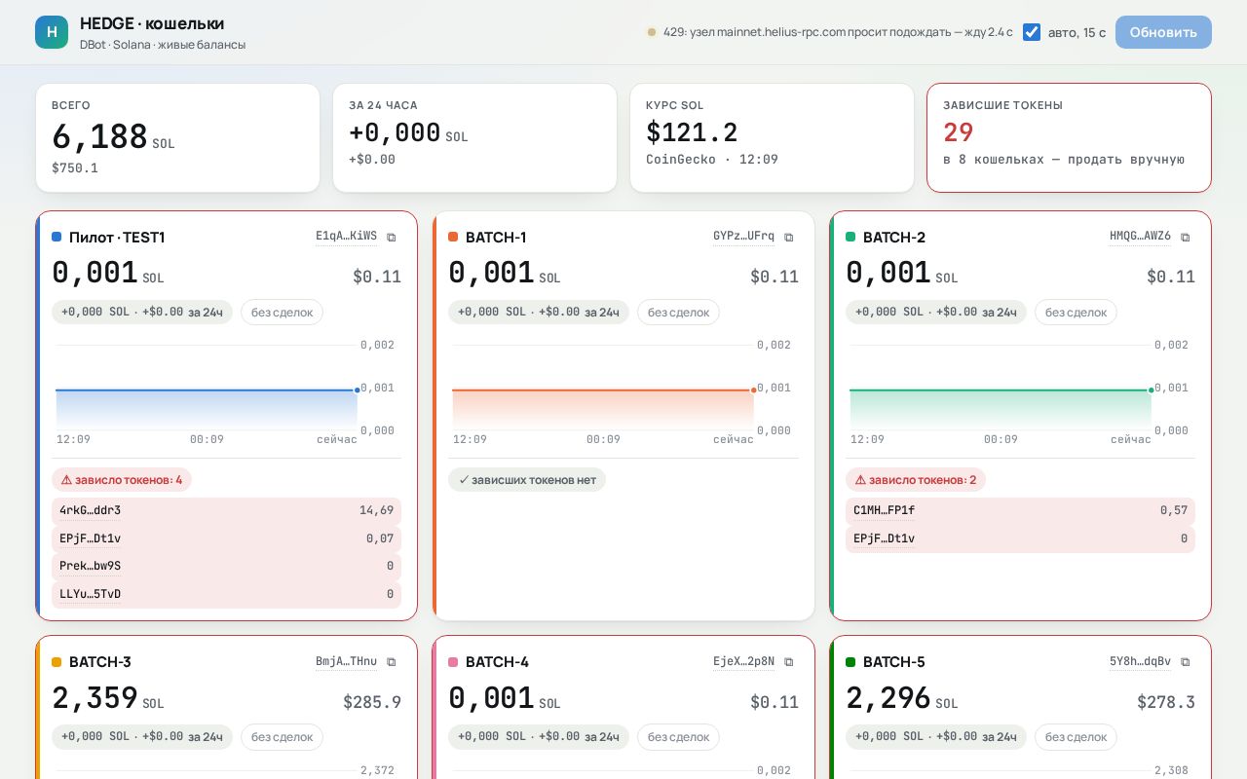Screen dimensions: 1247x779
Task: Open the E1qA…KiWS address link
Action: (x=346, y=237)
